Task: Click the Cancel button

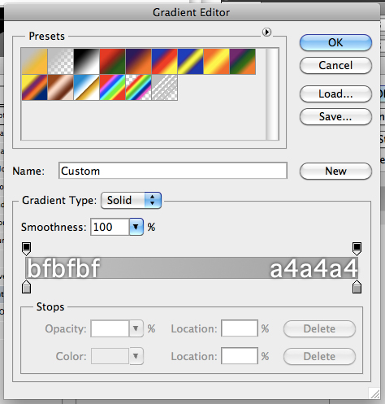Action: pos(335,65)
